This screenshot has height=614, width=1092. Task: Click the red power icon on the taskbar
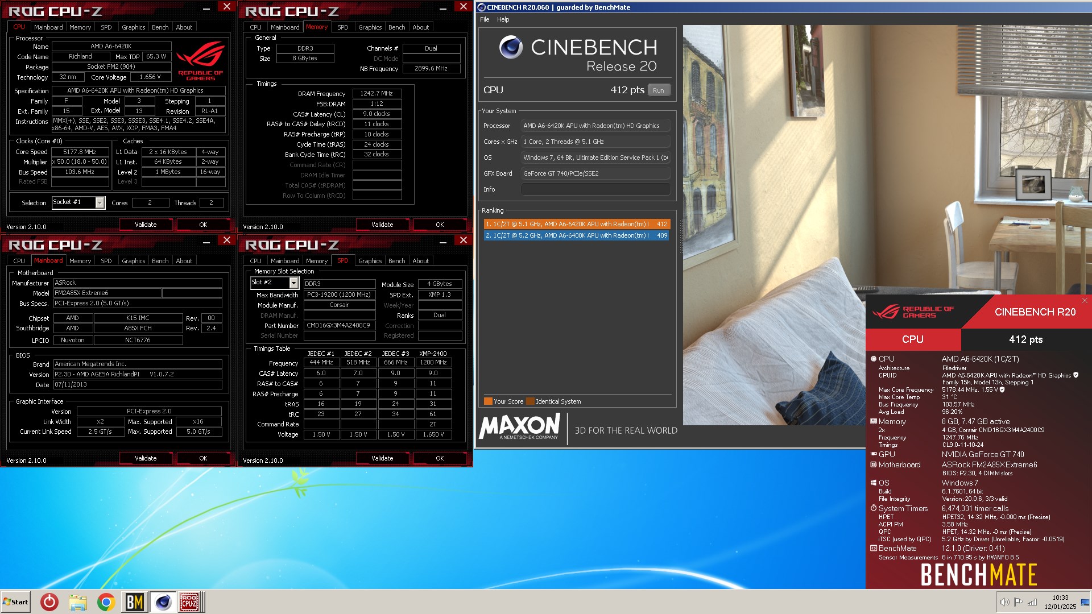[x=49, y=601]
